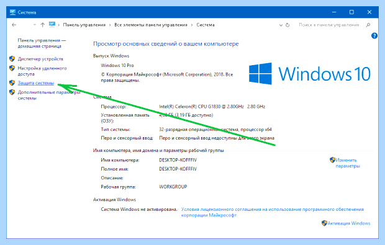Click the Система breadcrumb segment
Screen dimensions: 385x245
coord(206,25)
